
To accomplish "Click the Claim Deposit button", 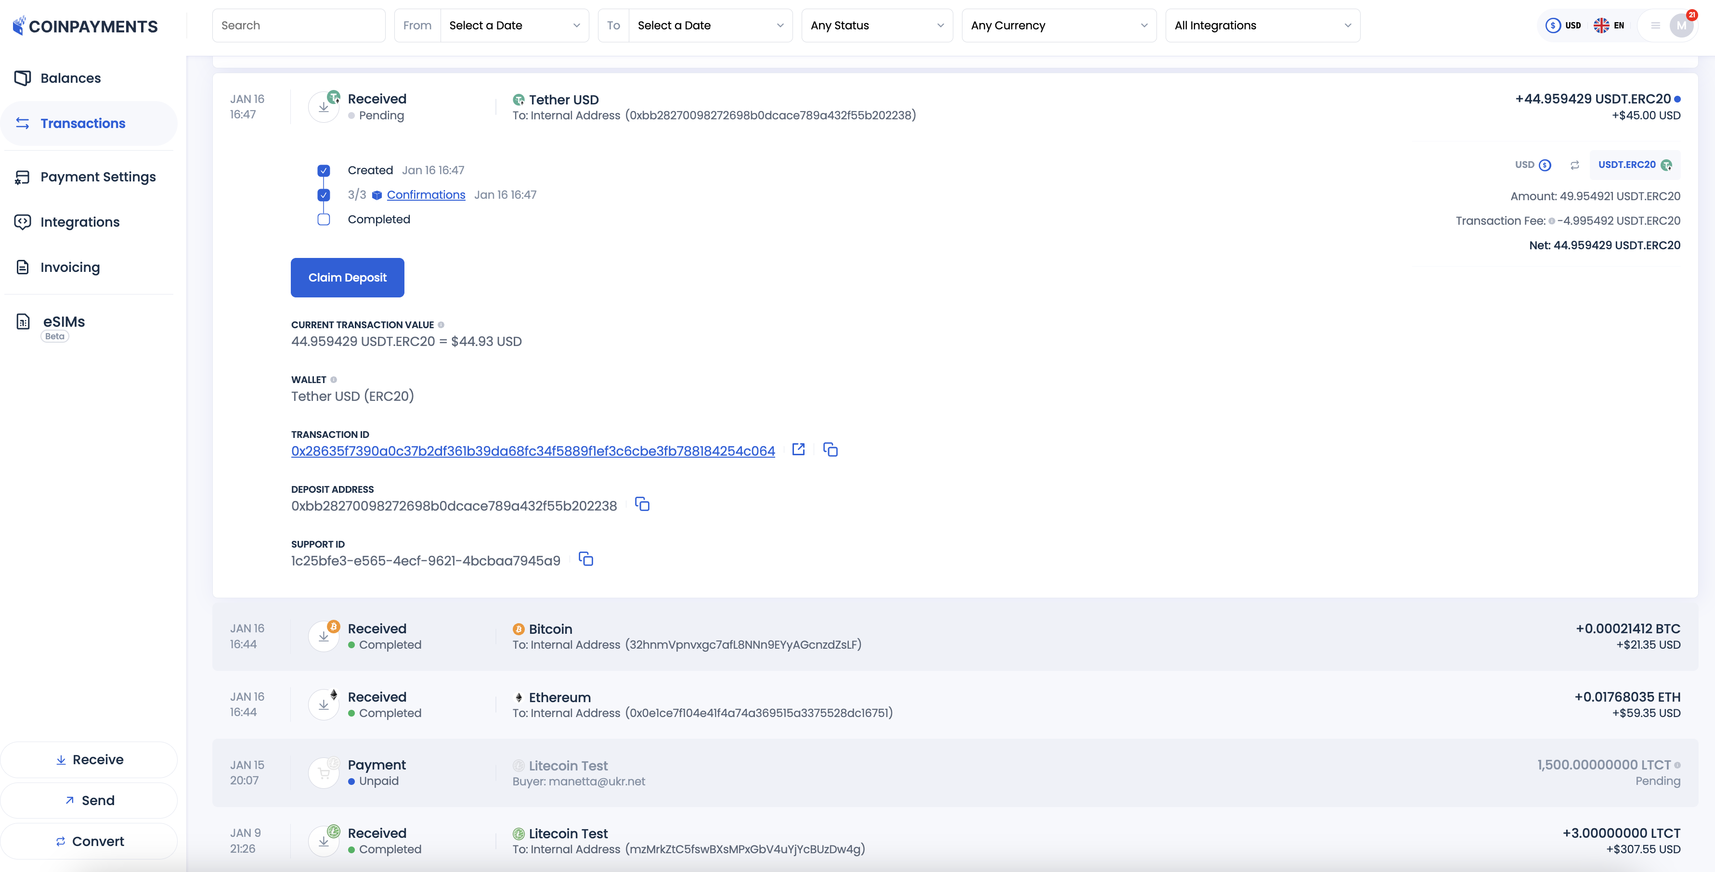I will (347, 278).
